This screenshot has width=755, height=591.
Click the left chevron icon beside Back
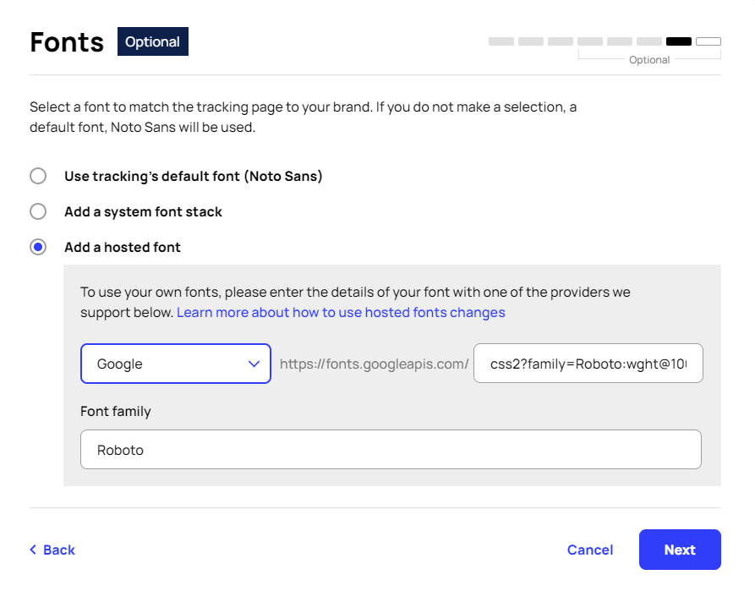tap(33, 550)
